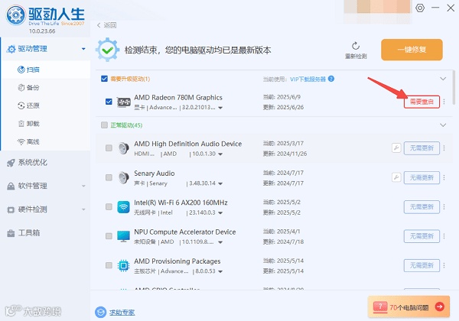The height and width of the screenshot is (321, 459).
Task: Select 卸载 in the sidebar
Action: pos(46,124)
